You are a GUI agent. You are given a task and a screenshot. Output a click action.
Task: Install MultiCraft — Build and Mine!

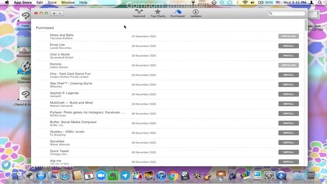(x=288, y=104)
